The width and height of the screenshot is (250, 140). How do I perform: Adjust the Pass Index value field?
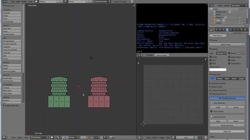pyautogui.click(x=218, y=35)
